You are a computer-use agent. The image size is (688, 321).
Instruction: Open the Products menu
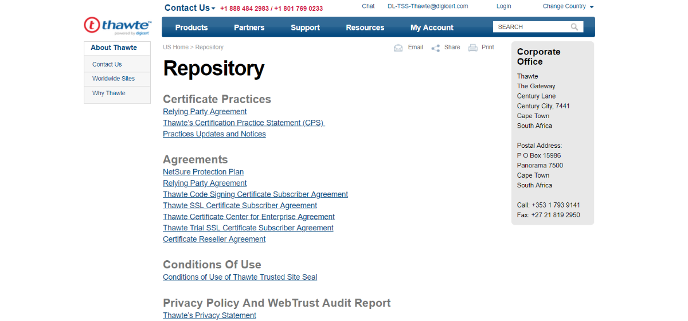coord(191,28)
